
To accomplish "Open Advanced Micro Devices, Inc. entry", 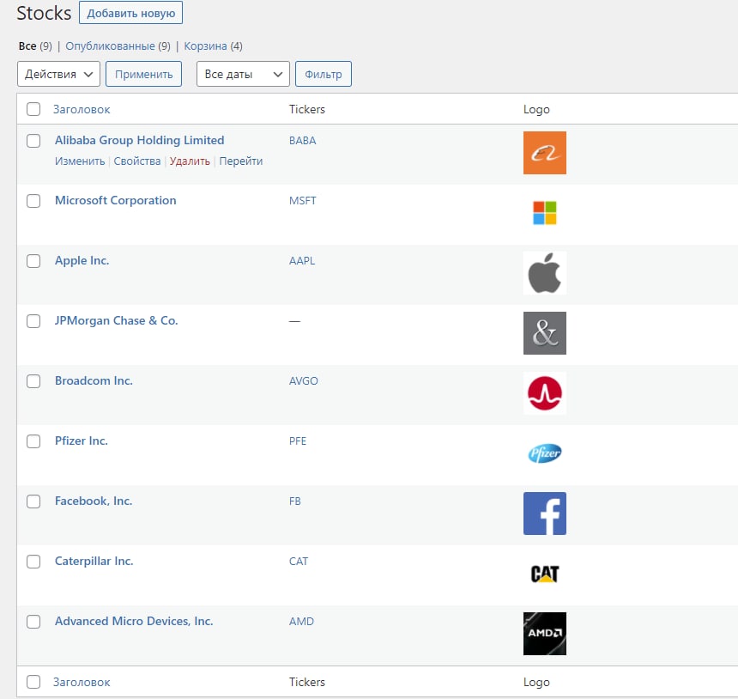I will point(134,621).
